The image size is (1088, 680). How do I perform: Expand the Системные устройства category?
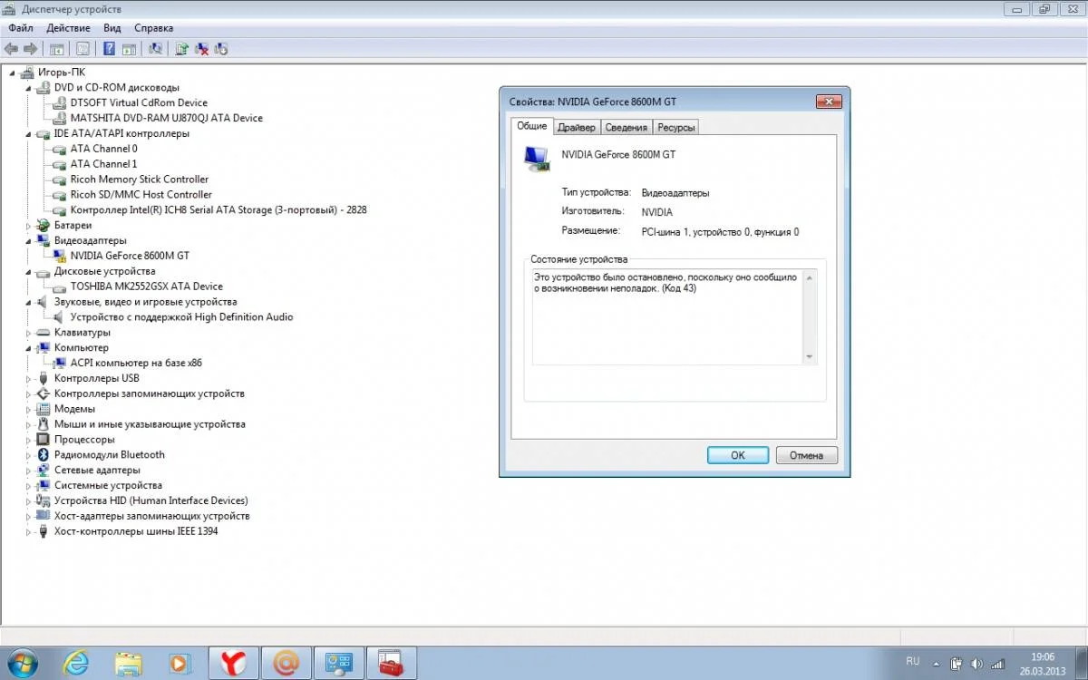click(x=29, y=486)
